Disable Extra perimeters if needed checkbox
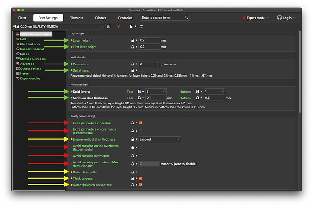The width and height of the screenshot is (313, 206). (x=140, y=123)
